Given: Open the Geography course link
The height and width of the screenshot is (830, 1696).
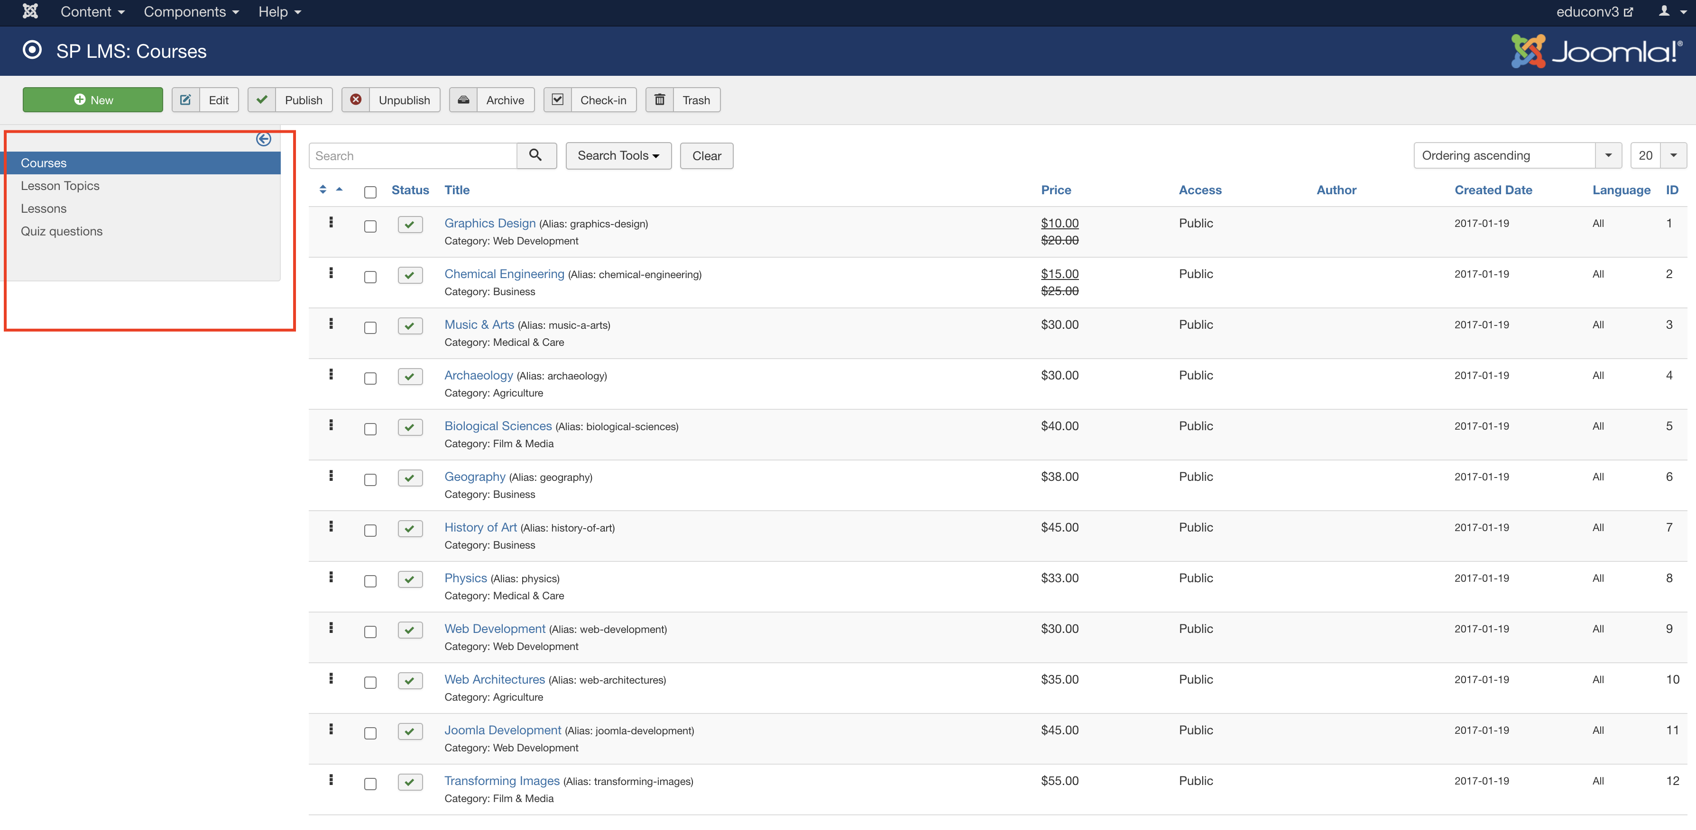Looking at the screenshot, I should (x=474, y=477).
